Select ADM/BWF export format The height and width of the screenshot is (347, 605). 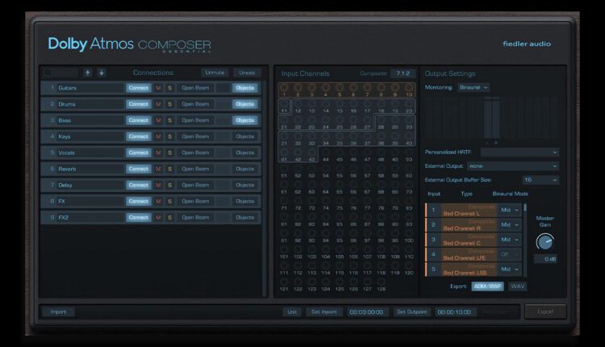(486, 286)
